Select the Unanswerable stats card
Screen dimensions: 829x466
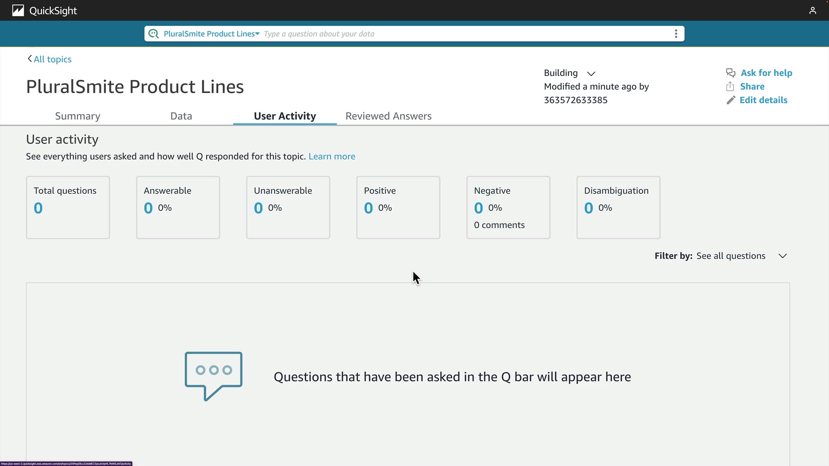288,207
